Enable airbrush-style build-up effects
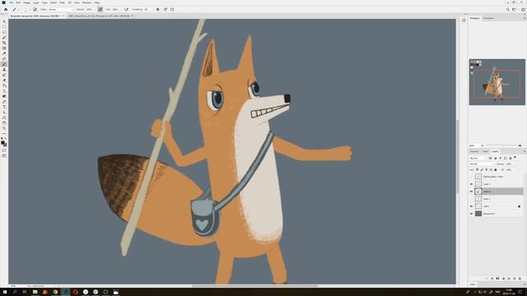Image resolution: width=527 pixels, height=296 pixels. coord(126,9)
